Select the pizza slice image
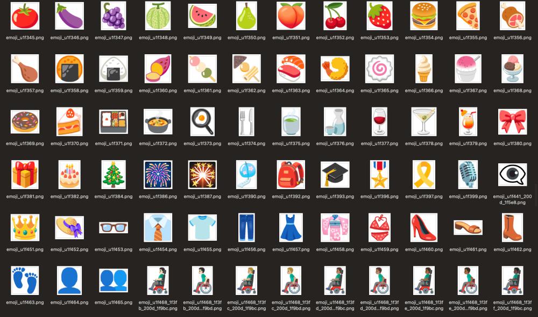The image size is (538, 317). tap(468, 16)
